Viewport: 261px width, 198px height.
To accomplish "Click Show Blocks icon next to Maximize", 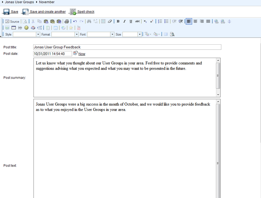I will pos(172,34).
